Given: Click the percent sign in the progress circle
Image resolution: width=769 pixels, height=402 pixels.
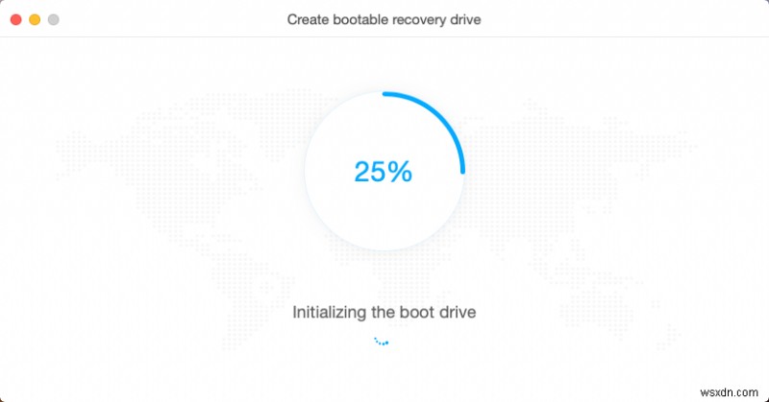Looking at the screenshot, I should point(400,172).
